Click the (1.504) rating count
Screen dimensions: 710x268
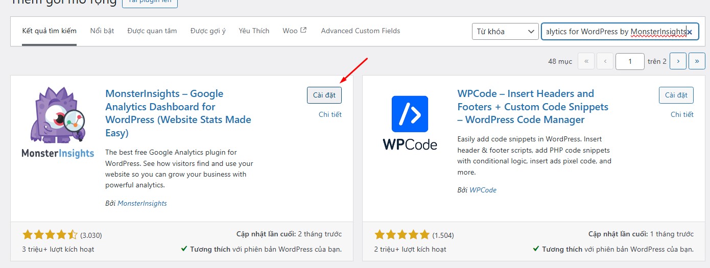pyautogui.click(x=443, y=236)
